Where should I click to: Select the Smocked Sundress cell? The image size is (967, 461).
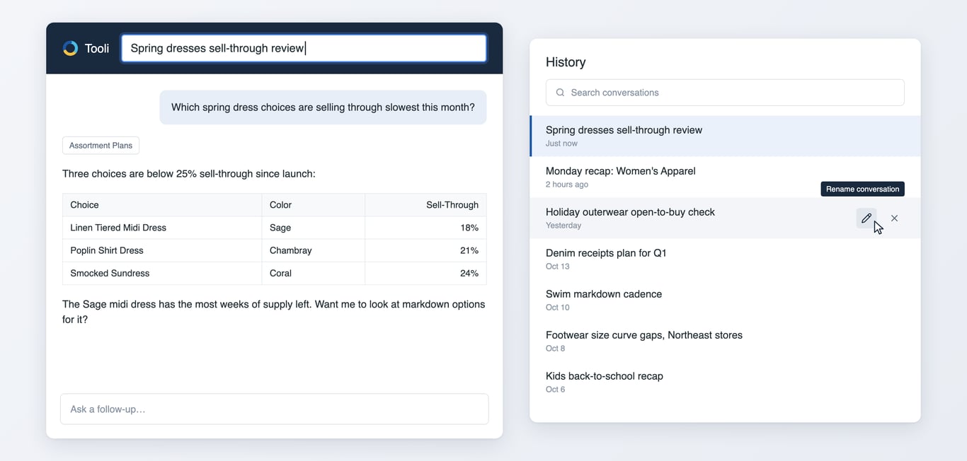162,273
